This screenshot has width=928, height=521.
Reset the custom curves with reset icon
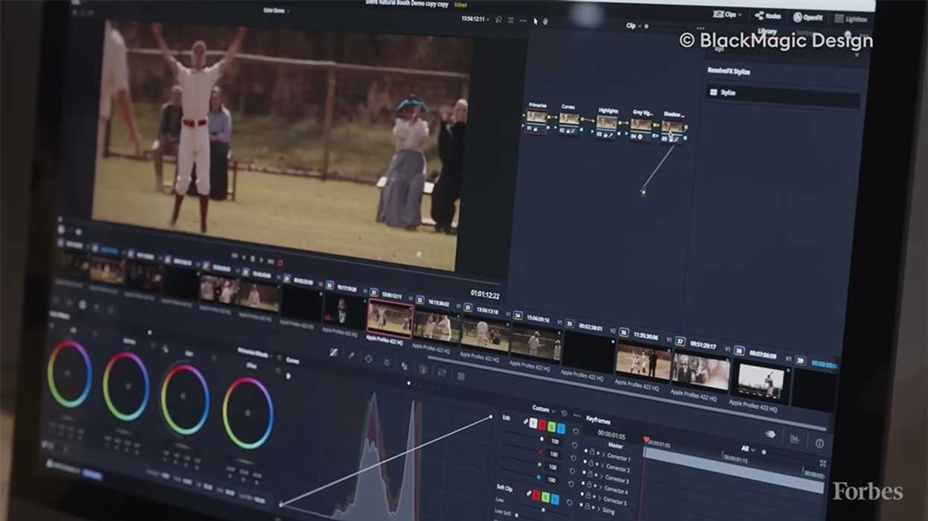coord(564,413)
